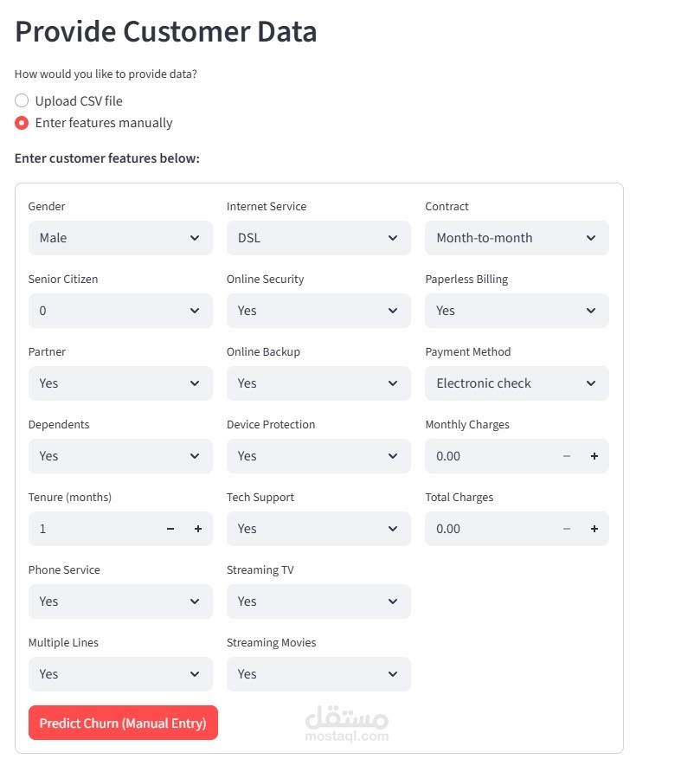Image resolution: width=694 pixels, height=759 pixels.
Task: Click the Tenure (months) value field
Action: [92, 529]
